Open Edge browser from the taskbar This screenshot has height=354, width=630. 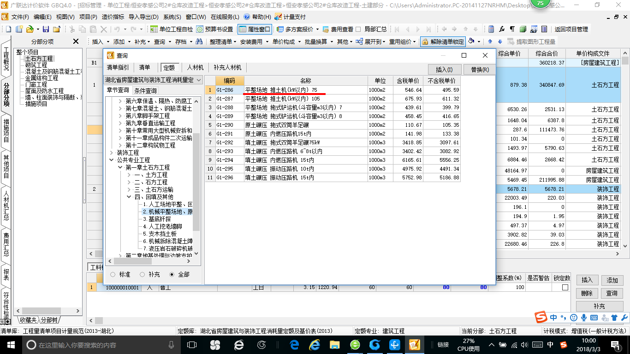tap(294, 345)
